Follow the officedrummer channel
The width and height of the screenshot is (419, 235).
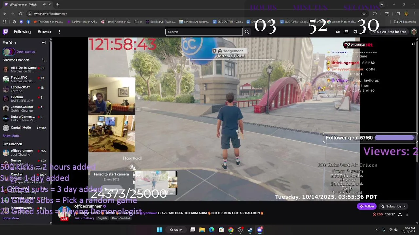tap(367, 206)
